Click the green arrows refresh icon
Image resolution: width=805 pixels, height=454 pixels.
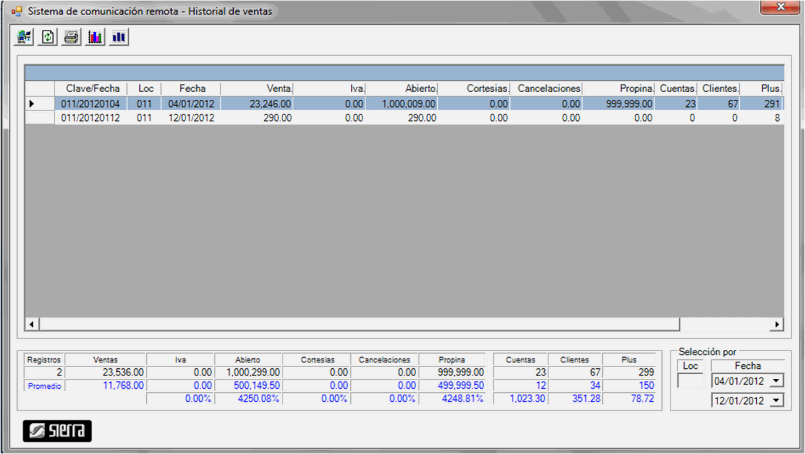48,37
